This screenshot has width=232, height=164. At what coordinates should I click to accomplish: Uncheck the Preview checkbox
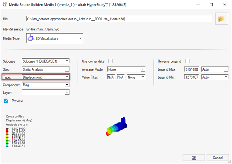click(x=6, y=101)
